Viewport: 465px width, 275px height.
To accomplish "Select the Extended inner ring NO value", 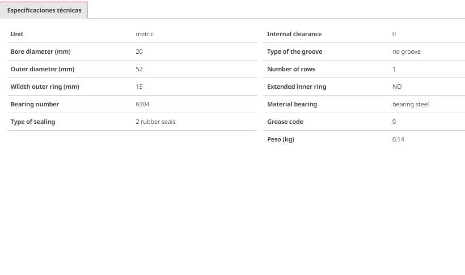I will pyautogui.click(x=397, y=87).
